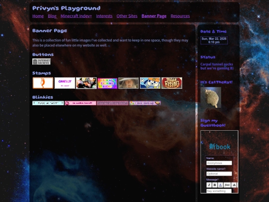Click the "I love dress-up" blinkie
The image size is (269, 202).
pos(145,103)
